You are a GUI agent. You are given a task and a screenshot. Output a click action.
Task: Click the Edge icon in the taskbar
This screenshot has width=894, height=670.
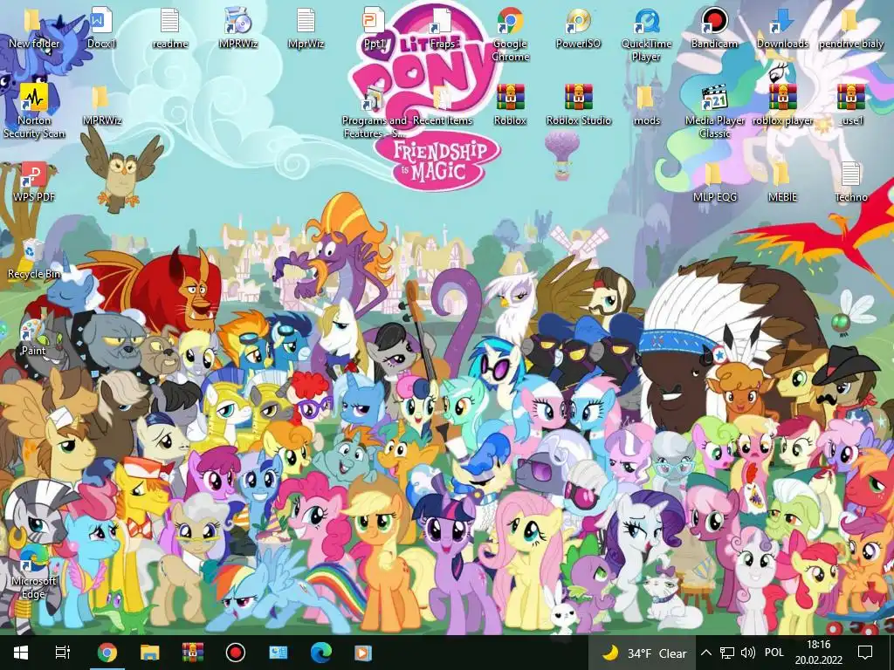321,653
